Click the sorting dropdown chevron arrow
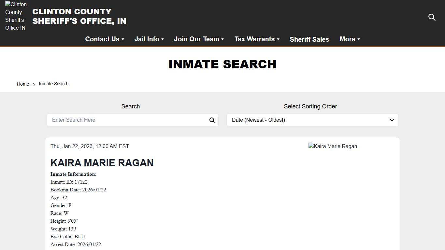The width and height of the screenshot is (445, 250). 392,120
